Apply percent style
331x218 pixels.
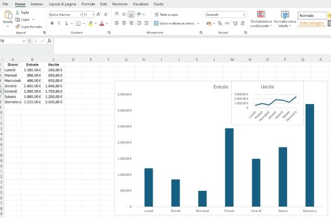(220, 23)
